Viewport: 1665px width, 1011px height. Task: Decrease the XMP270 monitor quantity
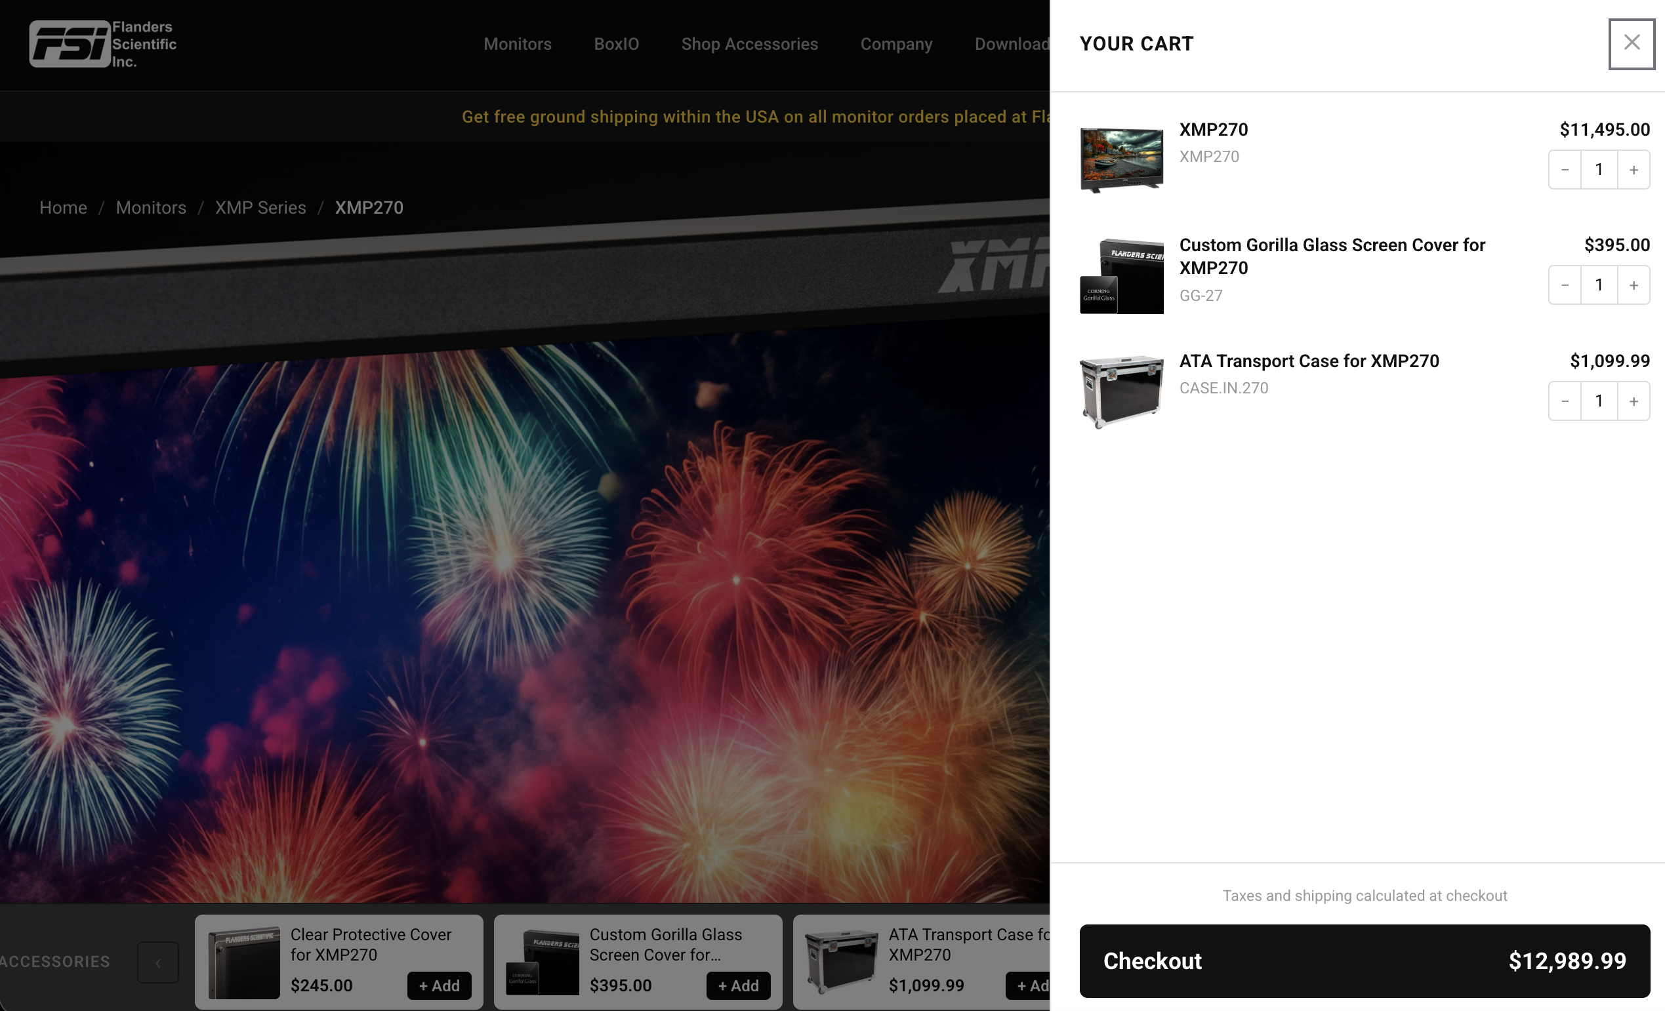pyautogui.click(x=1565, y=170)
